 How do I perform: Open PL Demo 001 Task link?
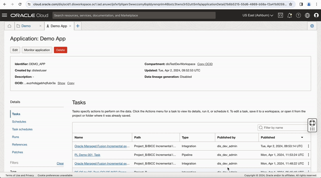tap(87, 155)
